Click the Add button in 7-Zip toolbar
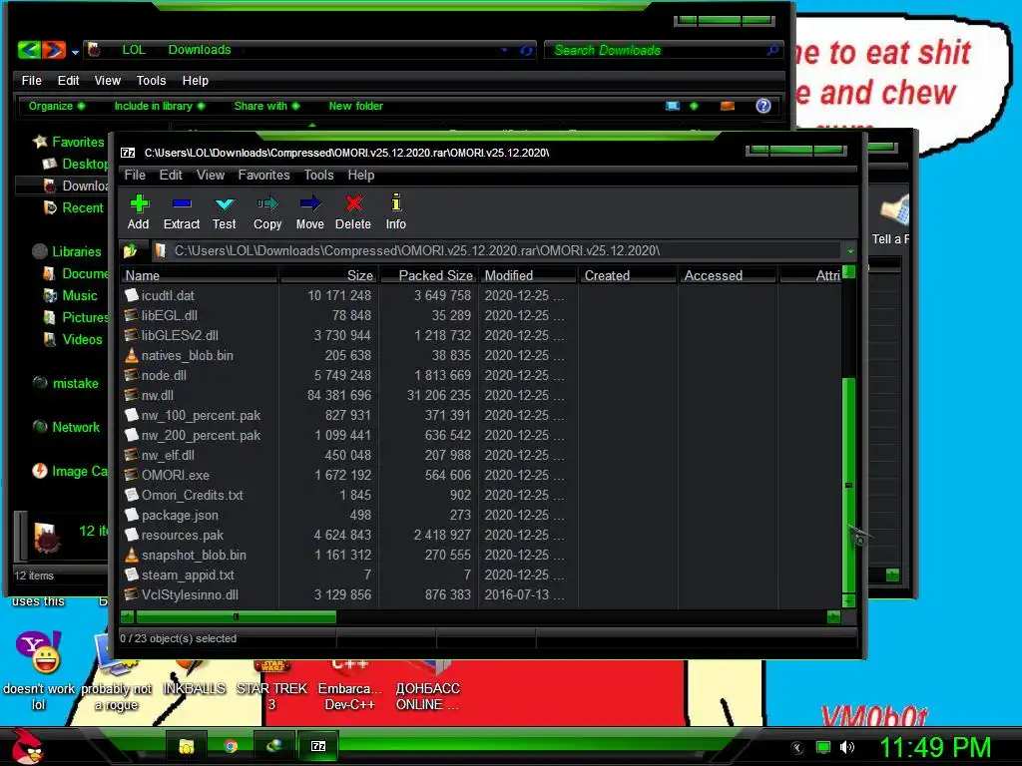This screenshot has height=766, width=1022. (x=138, y=211)
